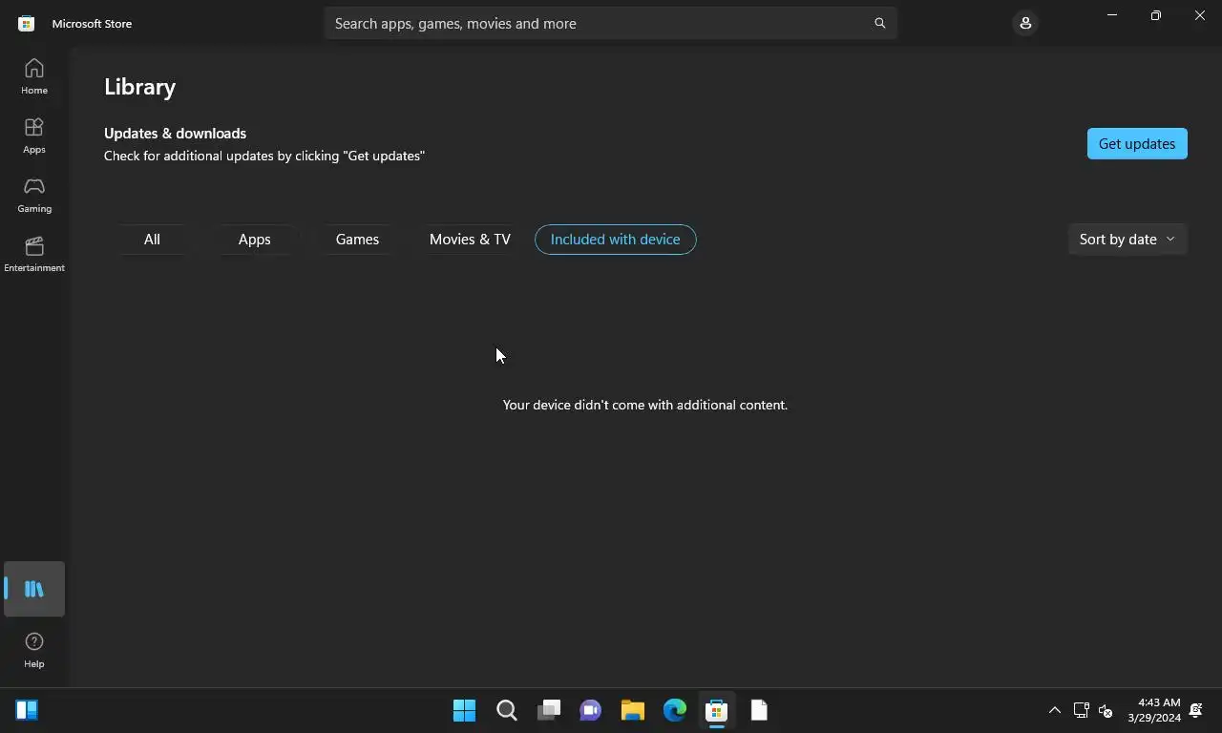Open the Widgets panel icon

27,710
